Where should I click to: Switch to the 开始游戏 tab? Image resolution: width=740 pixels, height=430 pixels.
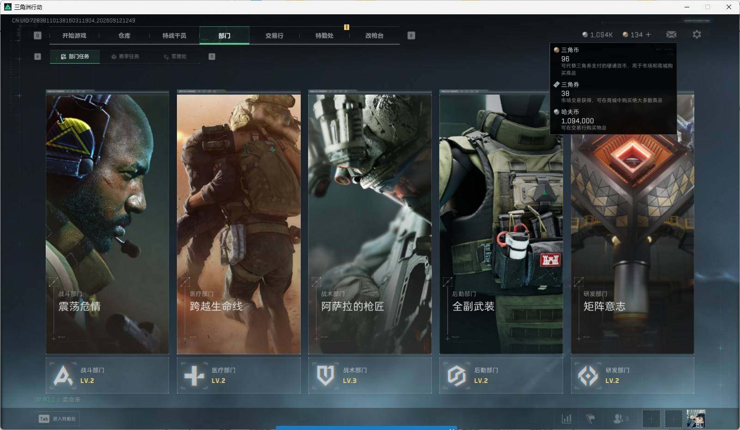click(74, 36)
